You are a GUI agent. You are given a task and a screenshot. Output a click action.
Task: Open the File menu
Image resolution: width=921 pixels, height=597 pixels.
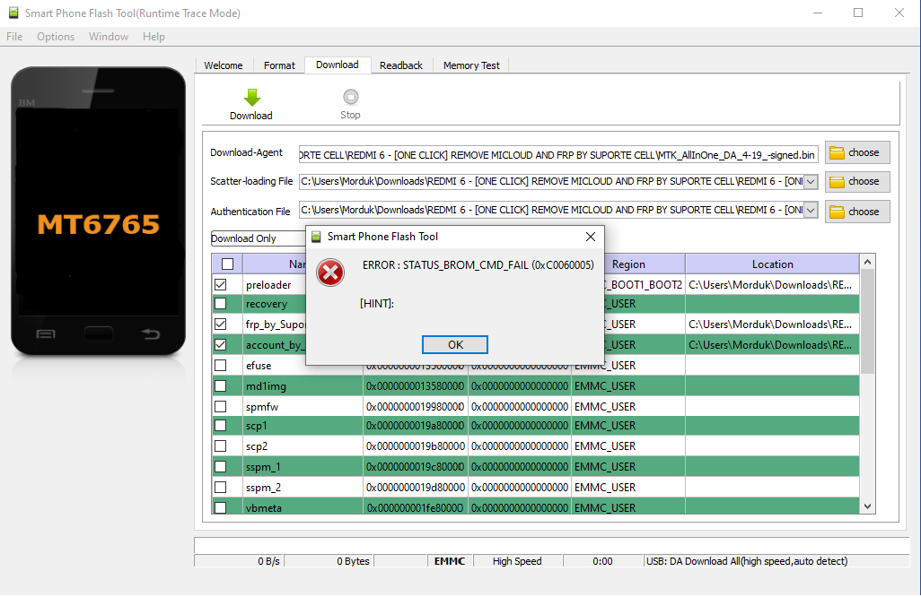tap(14, 37)
